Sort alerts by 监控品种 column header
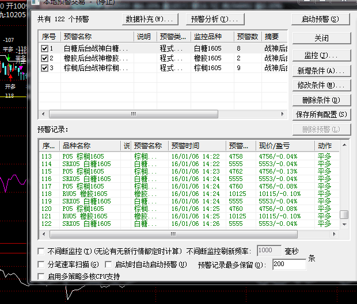357x304 pixels. [211, 37]
